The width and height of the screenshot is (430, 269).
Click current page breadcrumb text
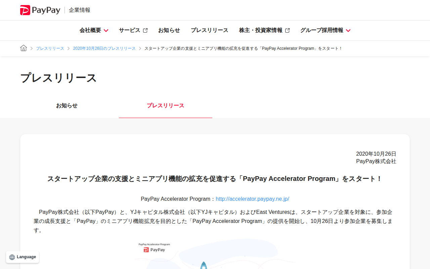coord(244,48)
